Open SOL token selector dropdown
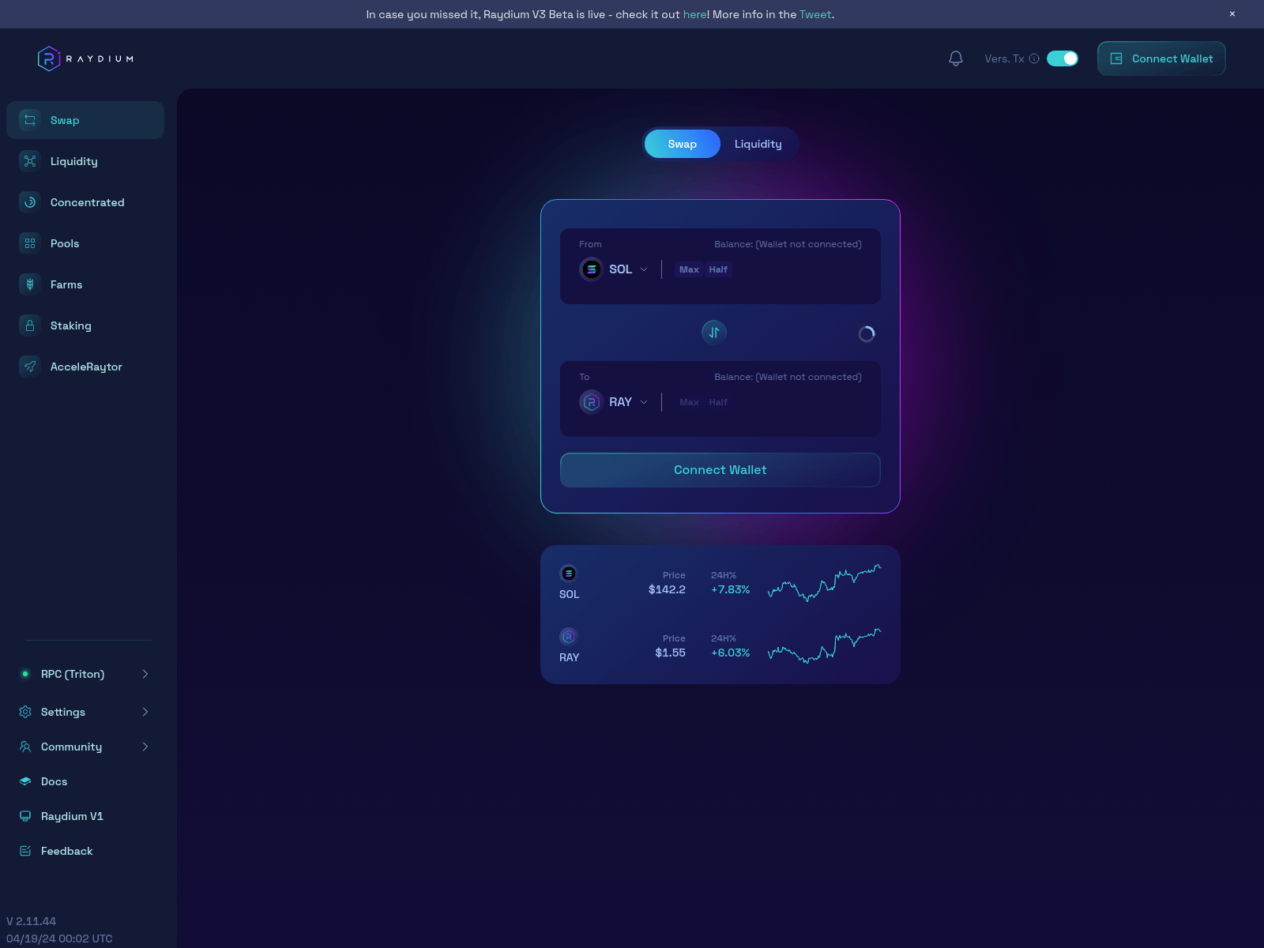The width and height of the screenshot is (1264, 948). tap(614, 269)
